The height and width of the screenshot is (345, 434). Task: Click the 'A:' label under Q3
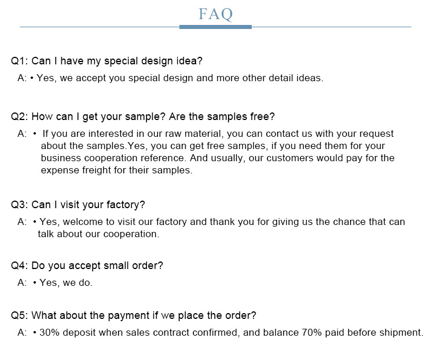click(x=22, y=221)
